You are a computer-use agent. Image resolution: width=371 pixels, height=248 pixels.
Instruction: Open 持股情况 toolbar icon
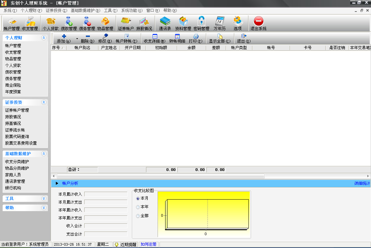tap(144, 23)
